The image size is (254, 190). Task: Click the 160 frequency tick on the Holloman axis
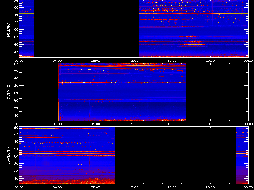tap(16, 7)
